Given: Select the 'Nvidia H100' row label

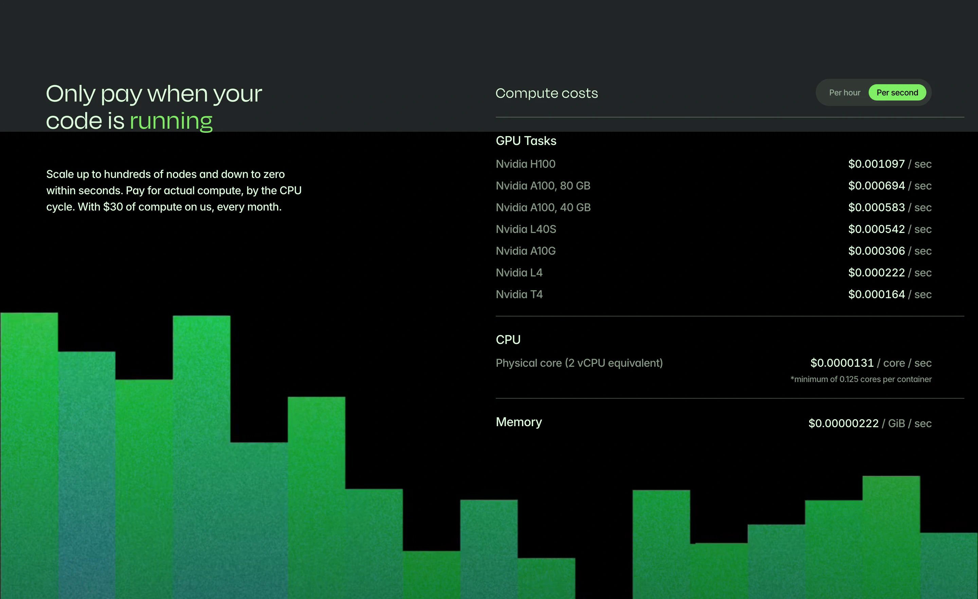Looking at the screenshot, I should click(526, 164).
